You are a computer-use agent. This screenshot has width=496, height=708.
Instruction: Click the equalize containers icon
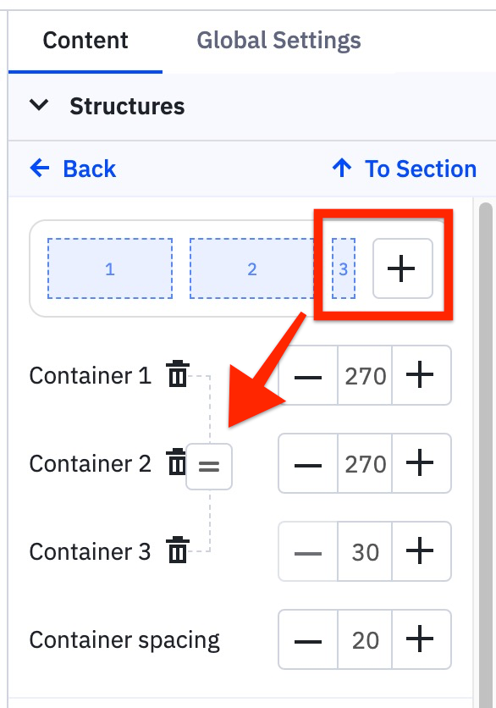(208, 466)
